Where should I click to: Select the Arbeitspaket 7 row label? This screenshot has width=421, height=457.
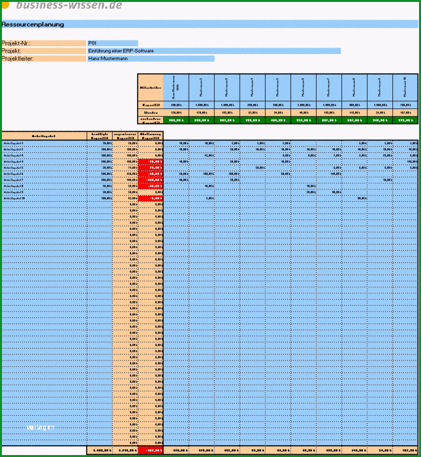44,180
